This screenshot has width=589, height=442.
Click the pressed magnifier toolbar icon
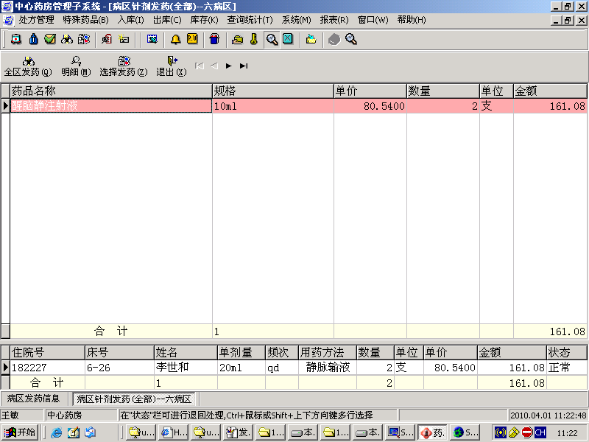pos(272,40)
